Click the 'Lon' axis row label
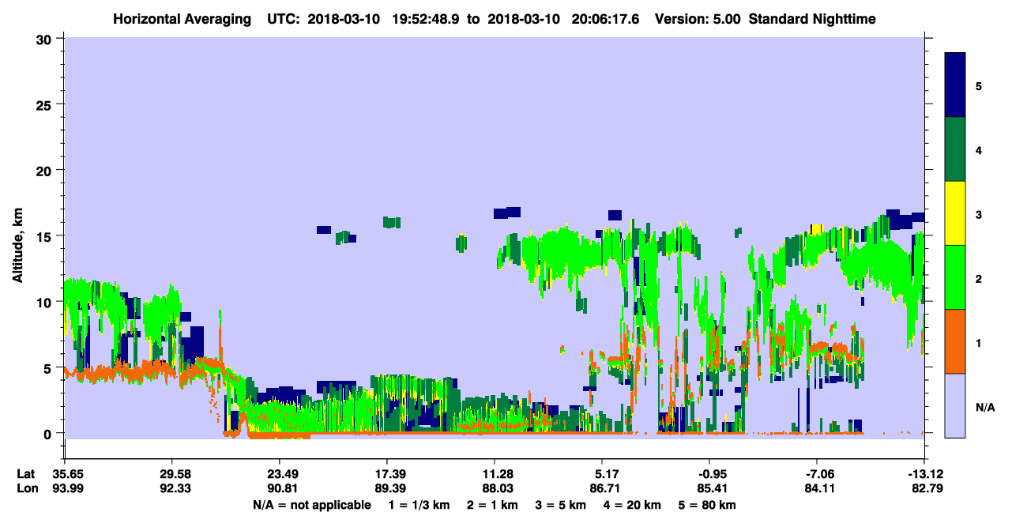The image size is (1027, 527). 27,489
